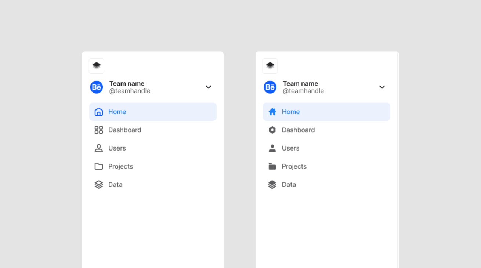Click the stacked layers logo in left panel

[97, 66]
